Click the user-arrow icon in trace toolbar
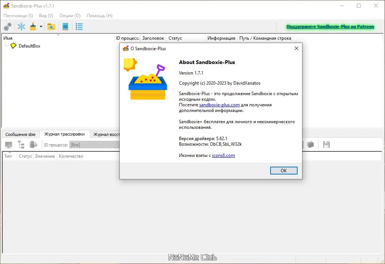 tap(33, 145)
